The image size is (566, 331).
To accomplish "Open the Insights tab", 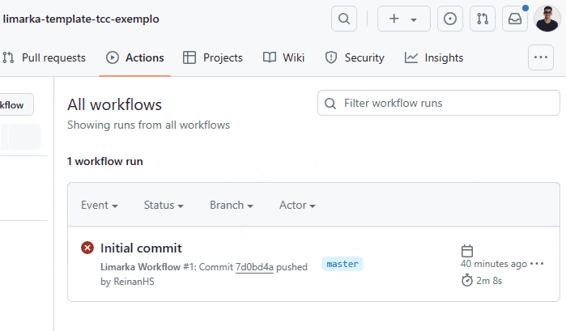I will 434,57.
